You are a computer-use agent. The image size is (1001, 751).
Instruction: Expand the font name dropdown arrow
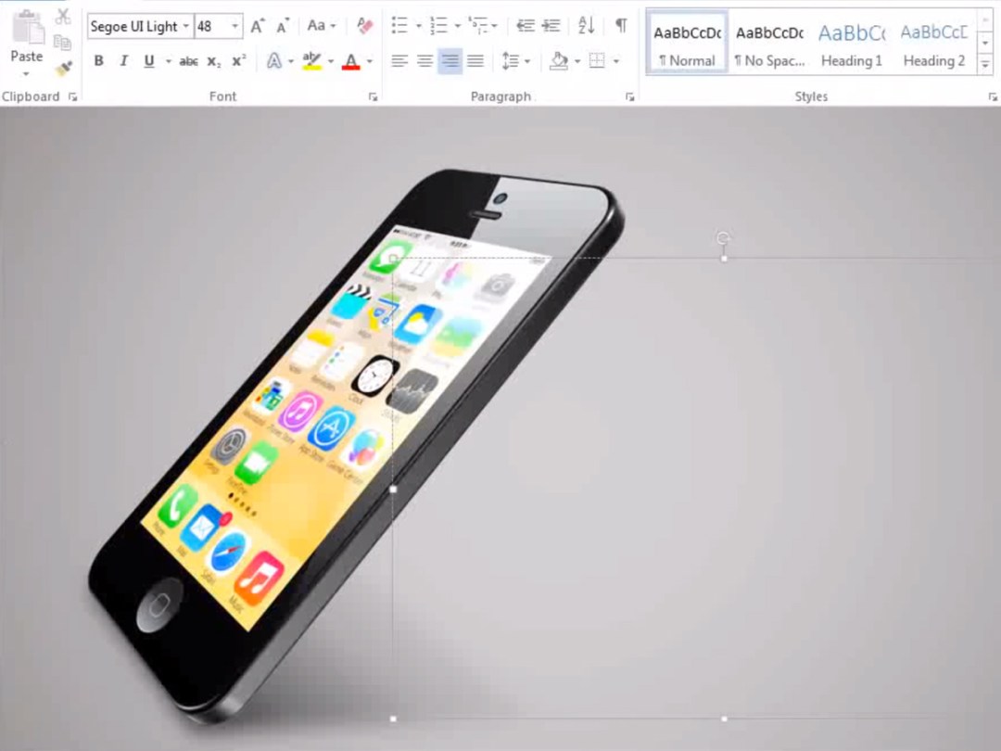click(x=186, y=26)
